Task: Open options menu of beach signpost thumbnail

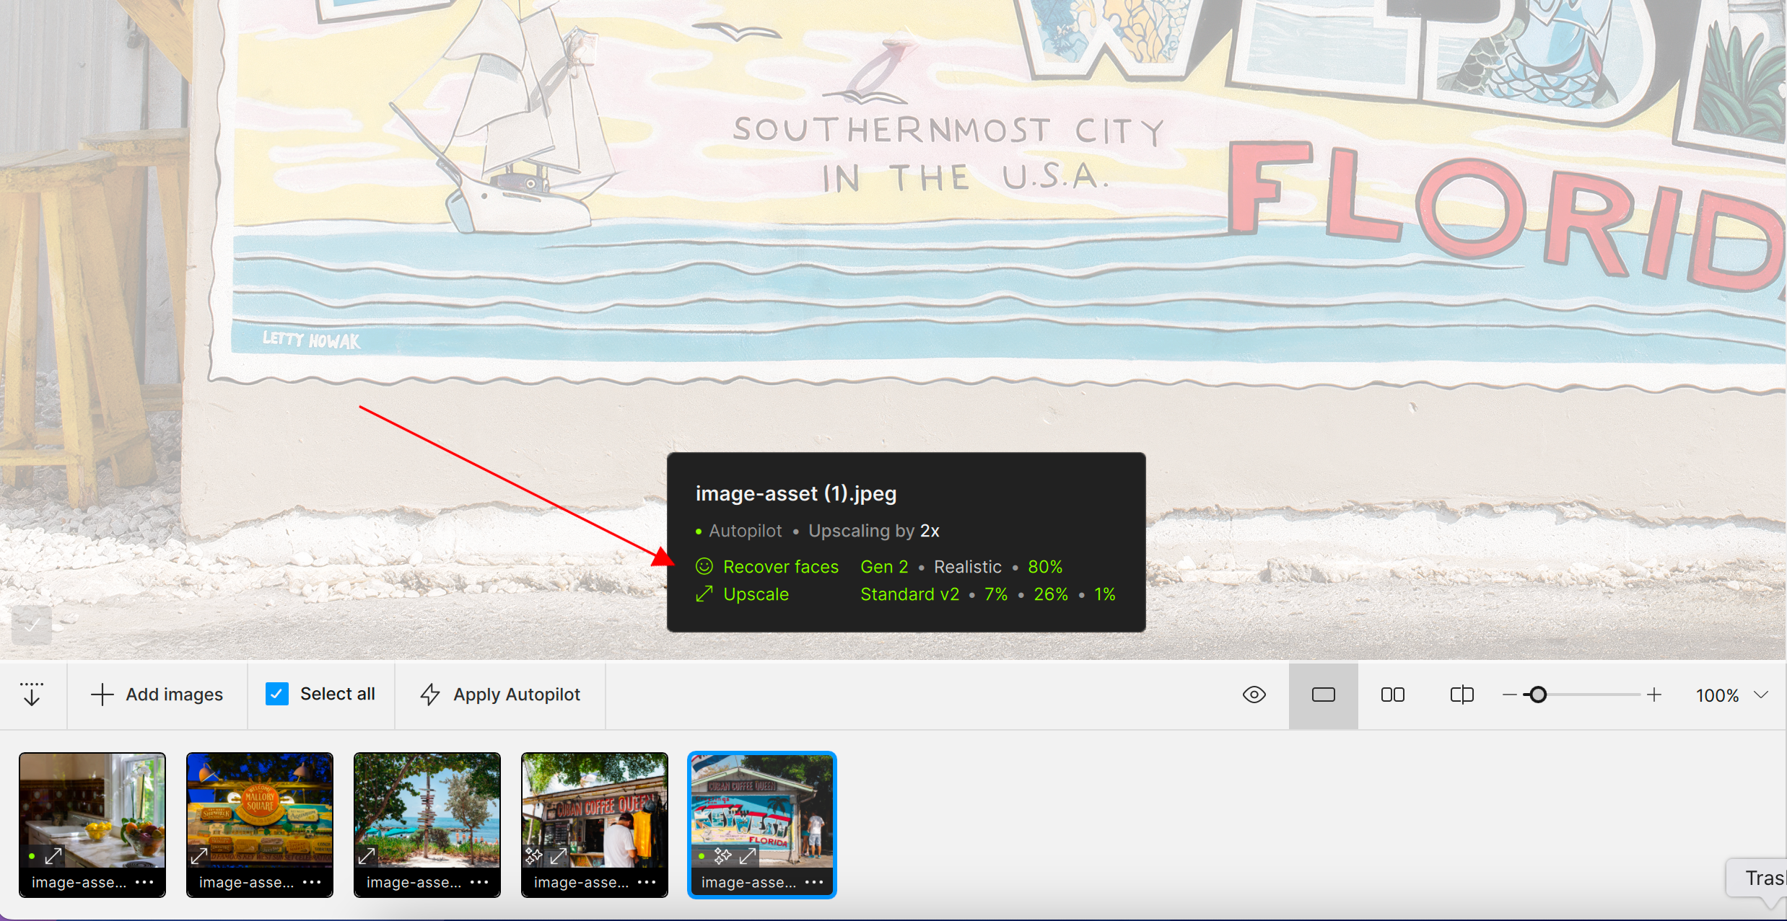Action: (479, 882)
